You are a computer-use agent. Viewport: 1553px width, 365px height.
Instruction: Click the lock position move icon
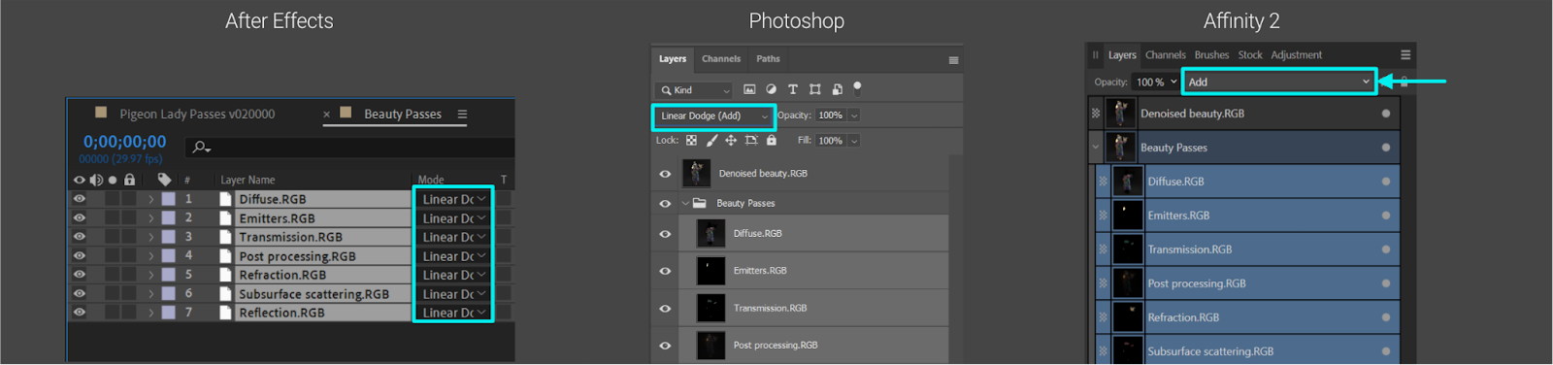731,141
